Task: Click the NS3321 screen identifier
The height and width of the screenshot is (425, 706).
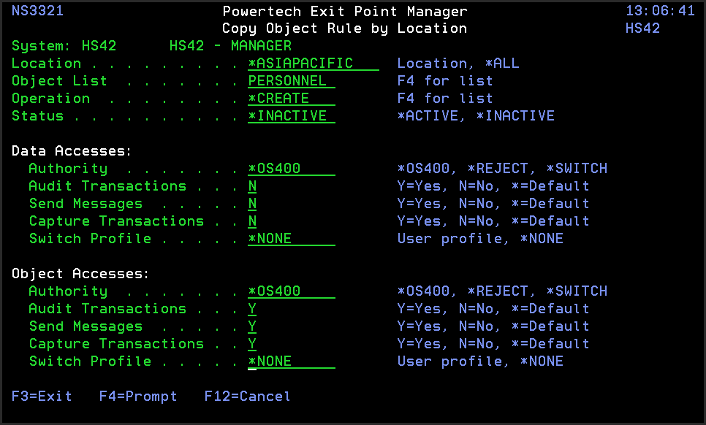Action: pyautogui.click(x=37, y=11)
